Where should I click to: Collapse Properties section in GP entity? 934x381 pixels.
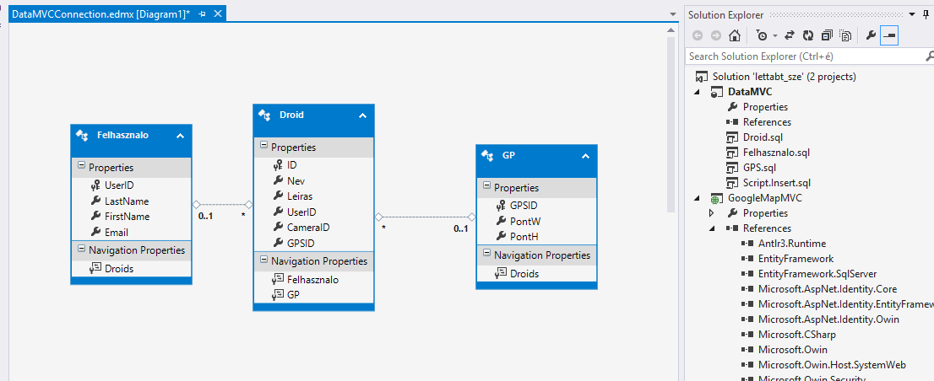pos(487,187)
